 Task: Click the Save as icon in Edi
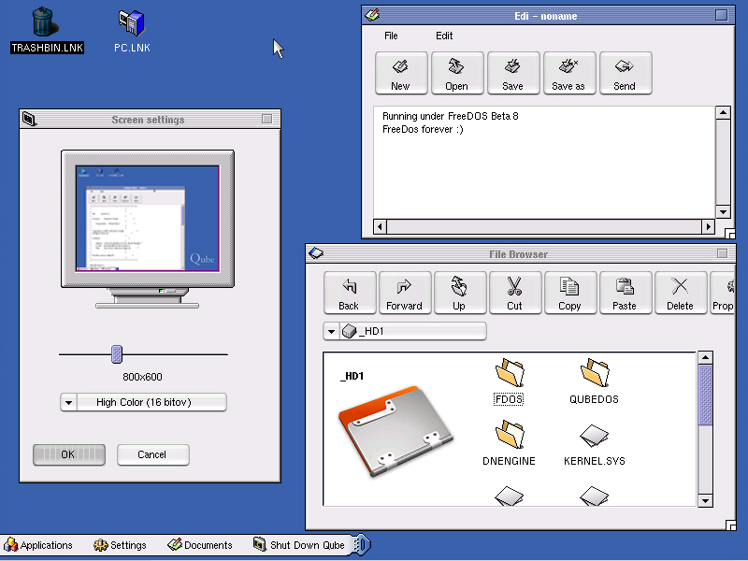click(x=568, y=73)
